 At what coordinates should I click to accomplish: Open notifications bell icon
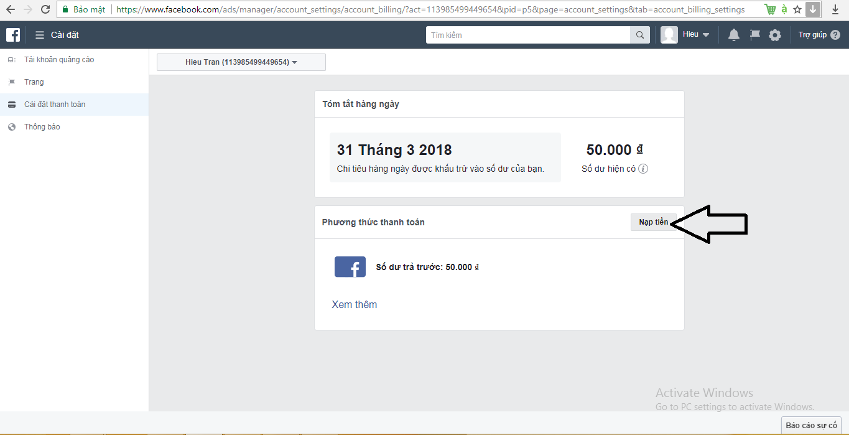click(x=734, y=35)
